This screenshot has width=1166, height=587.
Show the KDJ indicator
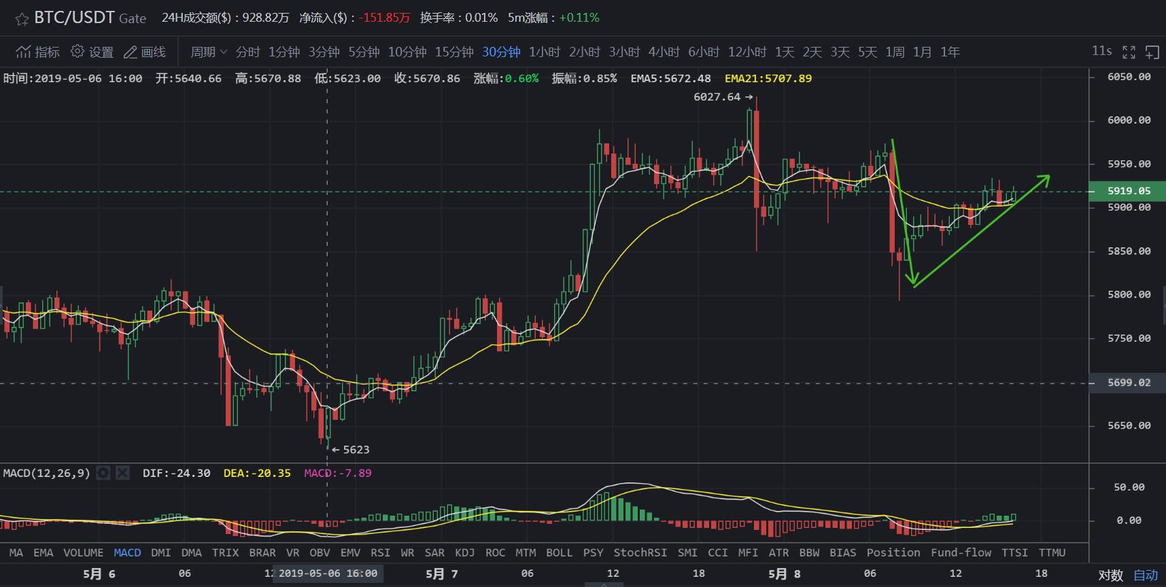tap(464, 552)
